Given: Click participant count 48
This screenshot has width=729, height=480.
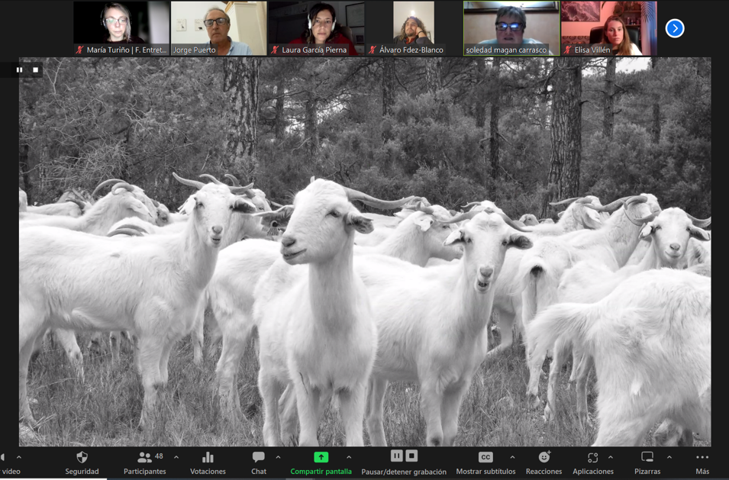Looking at the screenshot, I should pos(159,456).
